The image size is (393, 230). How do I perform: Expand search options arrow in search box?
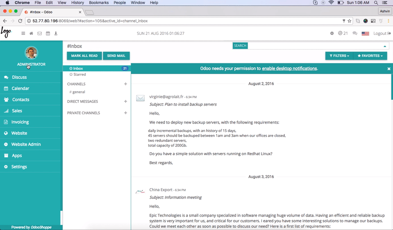pos(385,46)
